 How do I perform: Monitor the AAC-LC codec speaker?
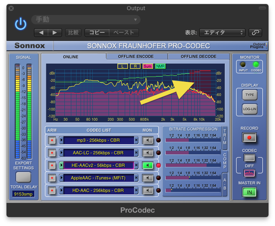click(148, 153)
